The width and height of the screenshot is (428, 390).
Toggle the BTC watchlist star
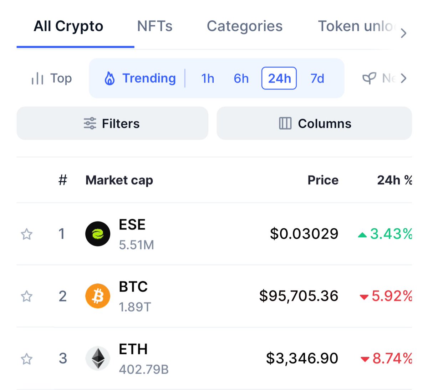tap(27, 296)
